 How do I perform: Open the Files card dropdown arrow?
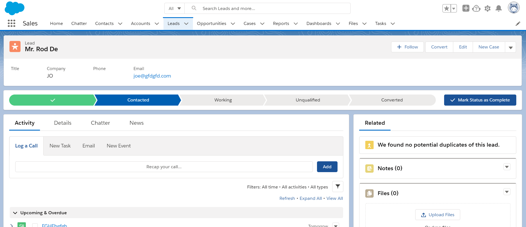point(507,192)
